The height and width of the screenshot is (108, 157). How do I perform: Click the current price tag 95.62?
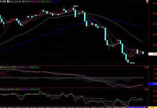pyautogui.click(x=153, y=54)
